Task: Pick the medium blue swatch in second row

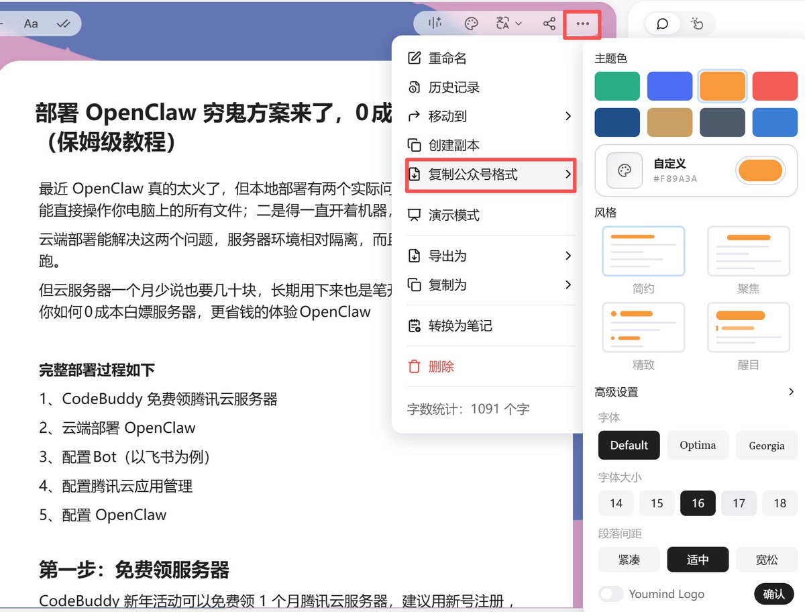Action: [775, 122]
